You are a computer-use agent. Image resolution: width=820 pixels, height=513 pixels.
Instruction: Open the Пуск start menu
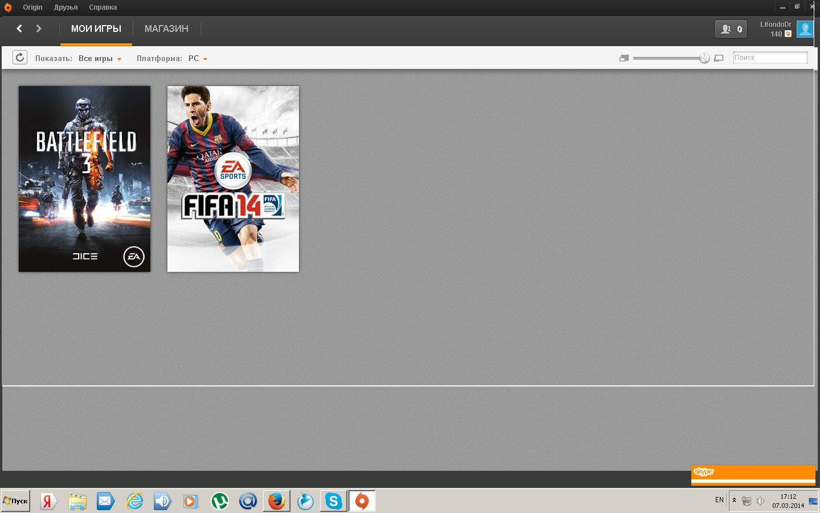pos(15,501)
